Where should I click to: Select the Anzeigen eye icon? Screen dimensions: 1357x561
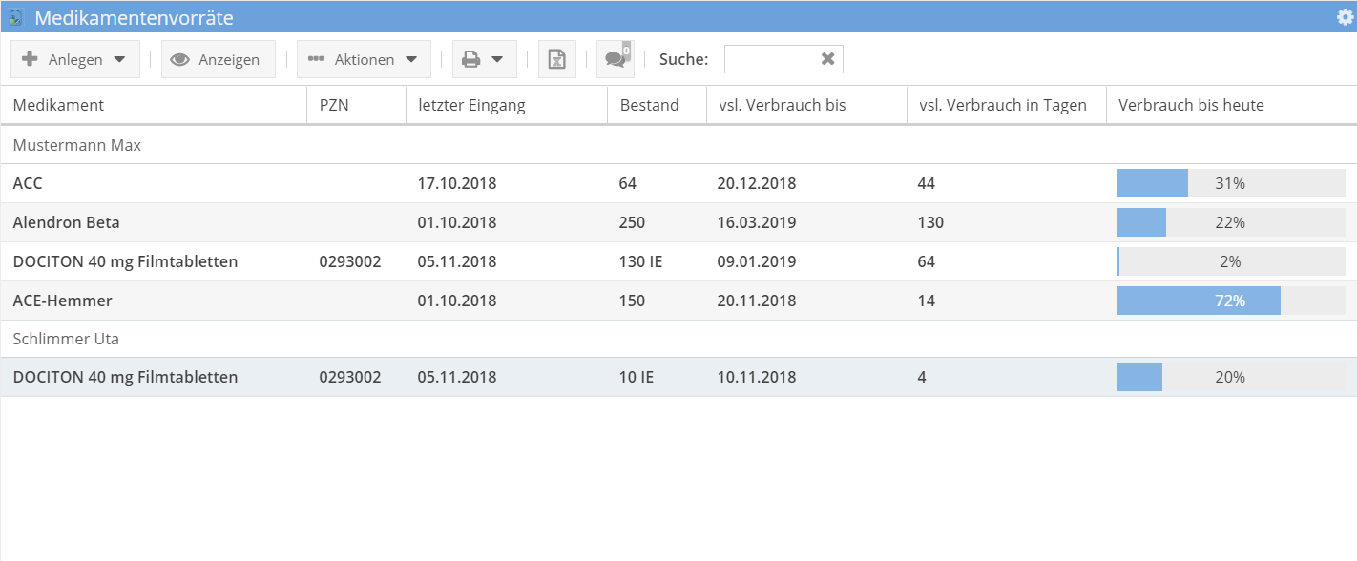tap(181, 58)
